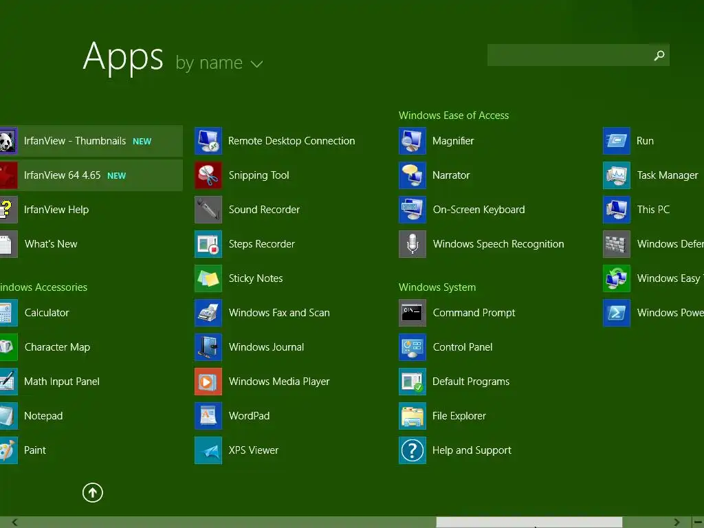Click the "Snipping Tool" text label
The width and height of the screenshot is (704, 528).
coord(258,175)
